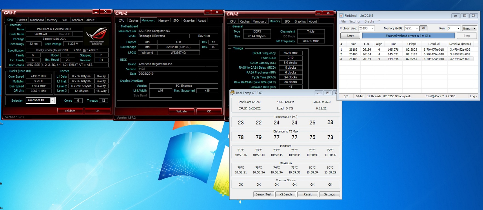Click the NB Frequency value 3407.9 MHz

click(x=311, y=41)
